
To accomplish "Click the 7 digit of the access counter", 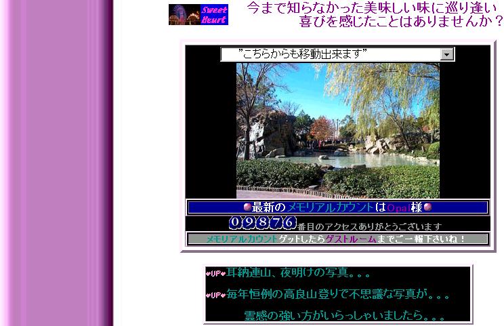I will pyautogui.click(x=276, y=222).
